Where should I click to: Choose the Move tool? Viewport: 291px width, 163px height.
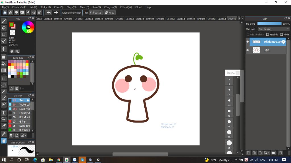(x=4, y=49)
